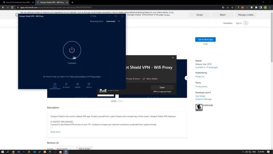
Task: Open My account tab in Hotspot Shield
Action: (x=66, y=85)
